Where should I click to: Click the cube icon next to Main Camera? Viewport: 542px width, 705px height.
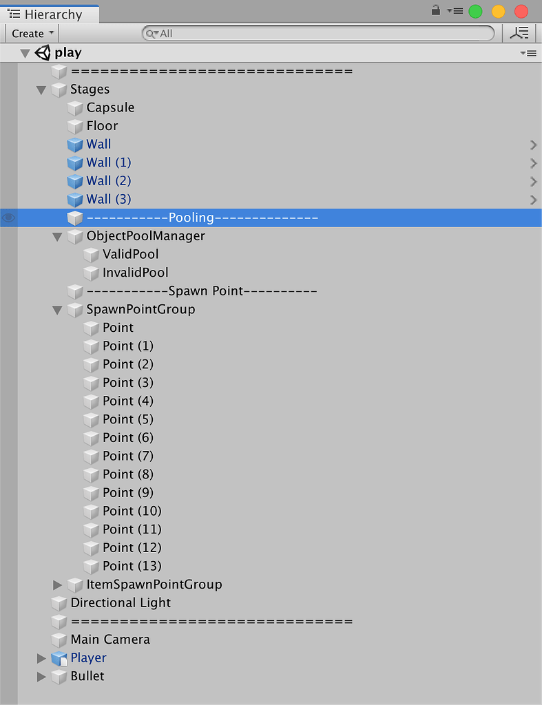coord(59,639)
